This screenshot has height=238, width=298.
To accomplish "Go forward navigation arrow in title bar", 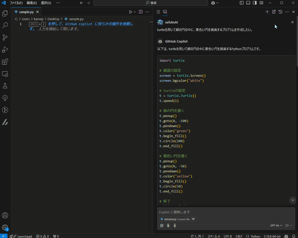I will click(88, 3).
